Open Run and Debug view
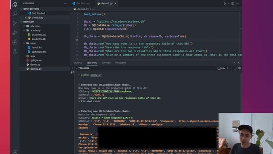Viewport: 273px width, 154px height. 15,33
